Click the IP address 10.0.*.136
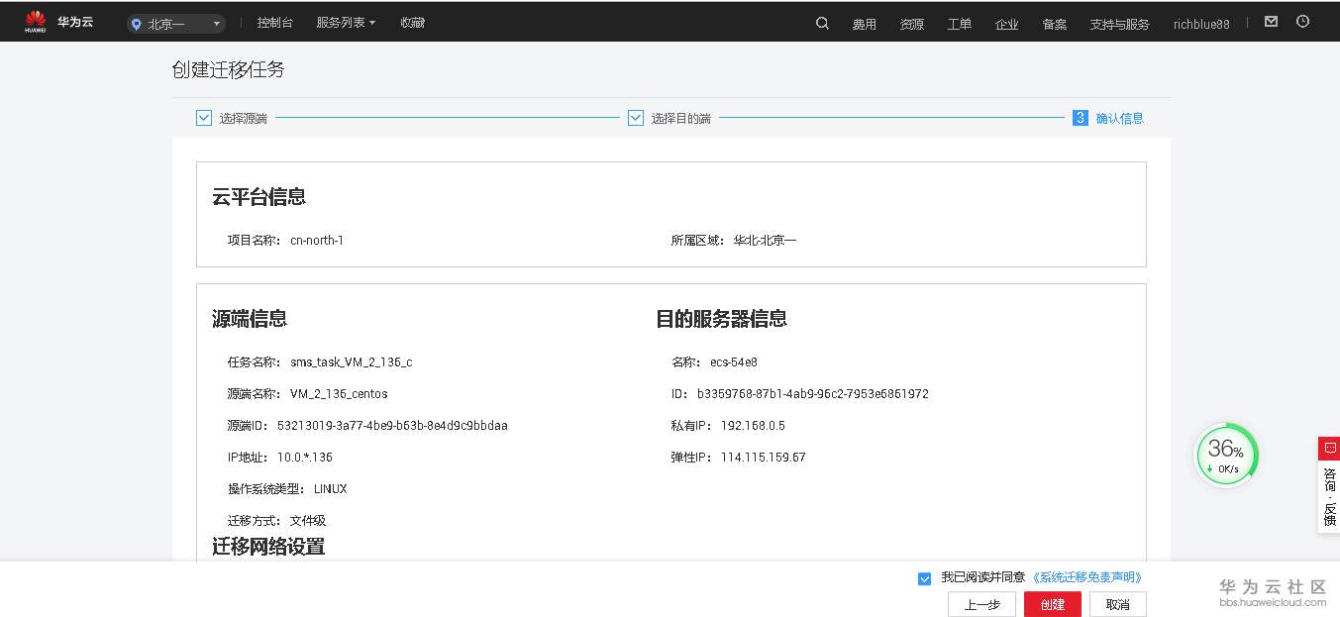 click(x=305, y=458)
